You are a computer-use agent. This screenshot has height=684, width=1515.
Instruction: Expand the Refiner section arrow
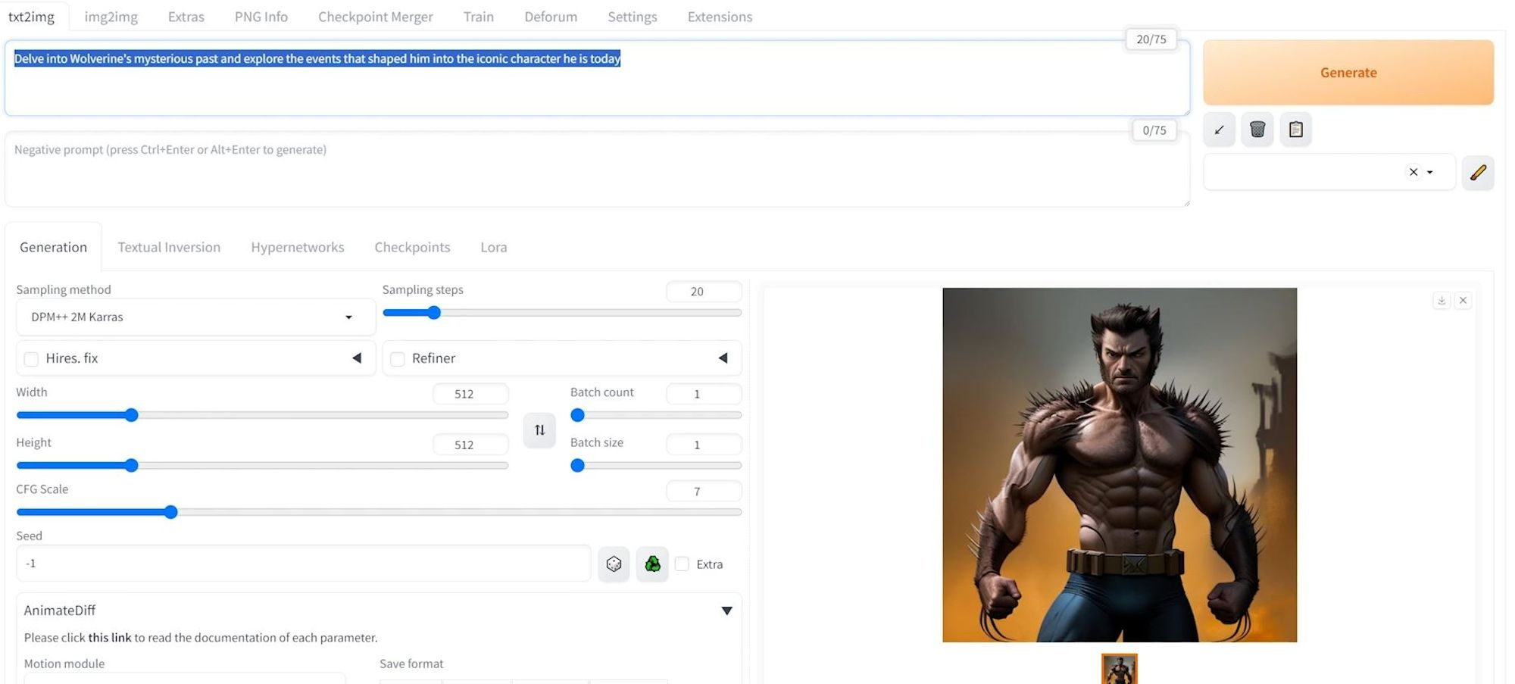click(723, 358)
